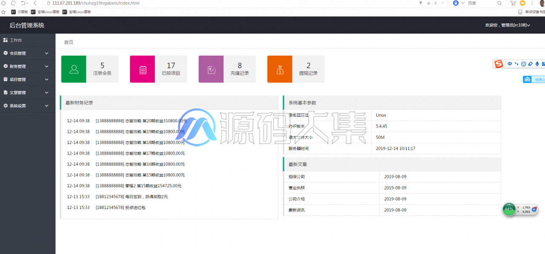Click the PHP version value 5.4.45
The width and height of the screenshot is (545, 254).
[x=381, y=126]
